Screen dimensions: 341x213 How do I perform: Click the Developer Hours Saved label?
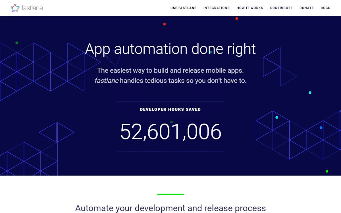tap(170, 109)
